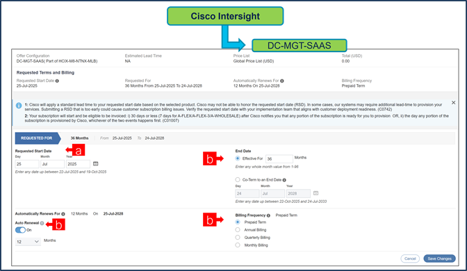The width and height of the screenshot is (467, 271).
Task: Click info icon next to top Requested Start Date
Action: pos(57,81)
